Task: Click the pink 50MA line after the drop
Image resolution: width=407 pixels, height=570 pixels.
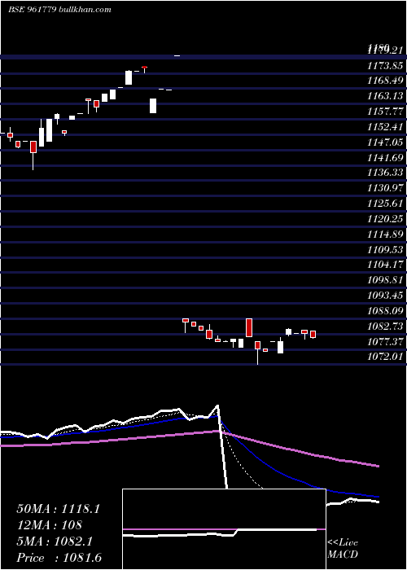Action: pos(298,450)
